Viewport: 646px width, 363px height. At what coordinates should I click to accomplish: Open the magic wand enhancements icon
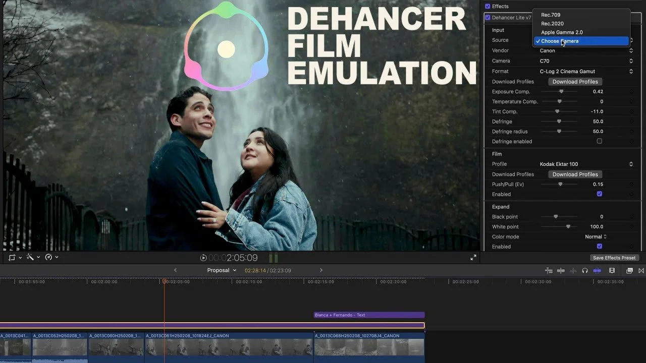click(x=30, y=257)
